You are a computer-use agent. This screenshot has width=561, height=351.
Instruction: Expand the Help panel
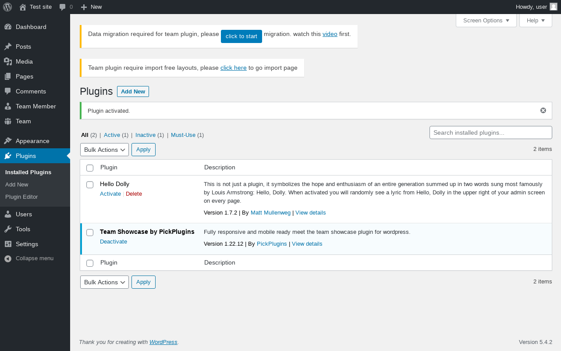(536, 20)
